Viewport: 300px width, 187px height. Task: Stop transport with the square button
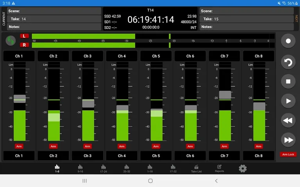(288, 81)
